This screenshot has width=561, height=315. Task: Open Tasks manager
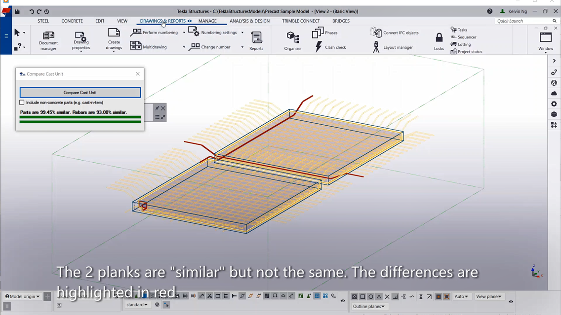pos(459,30)
